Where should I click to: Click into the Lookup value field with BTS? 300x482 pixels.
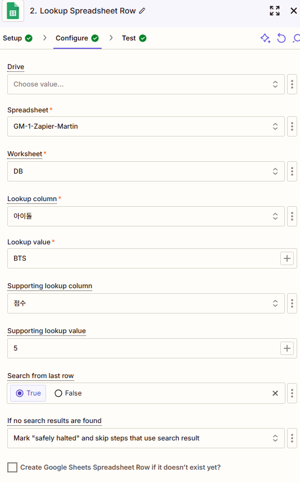coord(143,258)
